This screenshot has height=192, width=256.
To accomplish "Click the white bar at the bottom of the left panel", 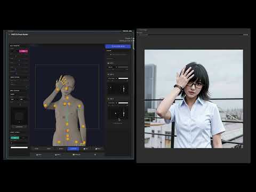I will tap(19, 147).
